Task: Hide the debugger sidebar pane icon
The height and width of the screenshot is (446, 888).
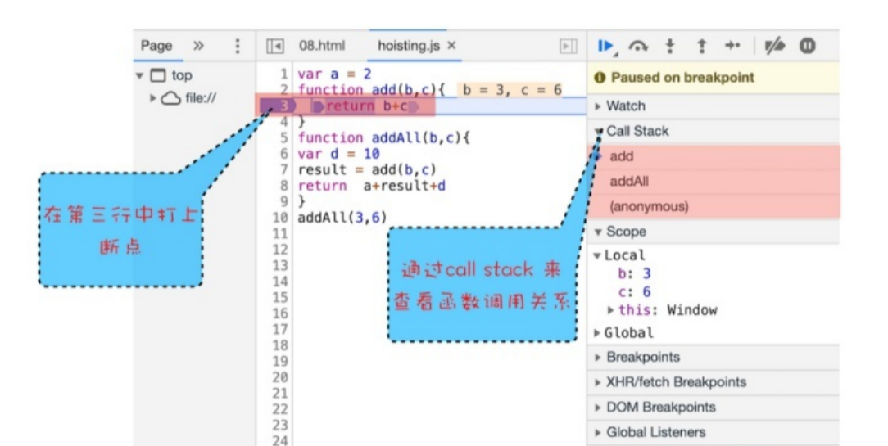Action: click(x=566, y=47)
